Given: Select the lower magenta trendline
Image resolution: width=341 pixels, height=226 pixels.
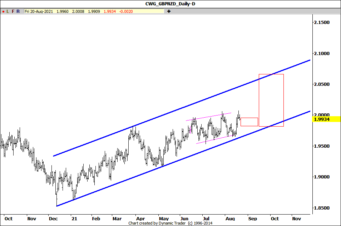Looking at the screenshot, I should pyautogui.click(x=215, y=139).
